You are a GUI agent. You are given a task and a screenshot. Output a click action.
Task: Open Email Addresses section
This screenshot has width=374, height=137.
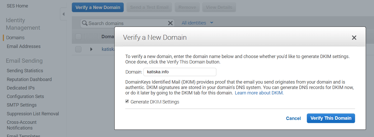point(24,46)
